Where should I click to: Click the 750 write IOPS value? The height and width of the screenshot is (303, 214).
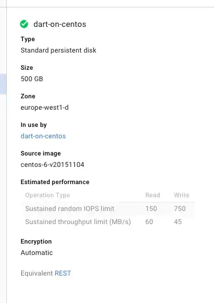coord(180,209)
